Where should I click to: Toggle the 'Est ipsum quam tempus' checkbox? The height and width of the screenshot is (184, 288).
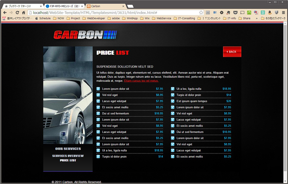pos(173,101)
